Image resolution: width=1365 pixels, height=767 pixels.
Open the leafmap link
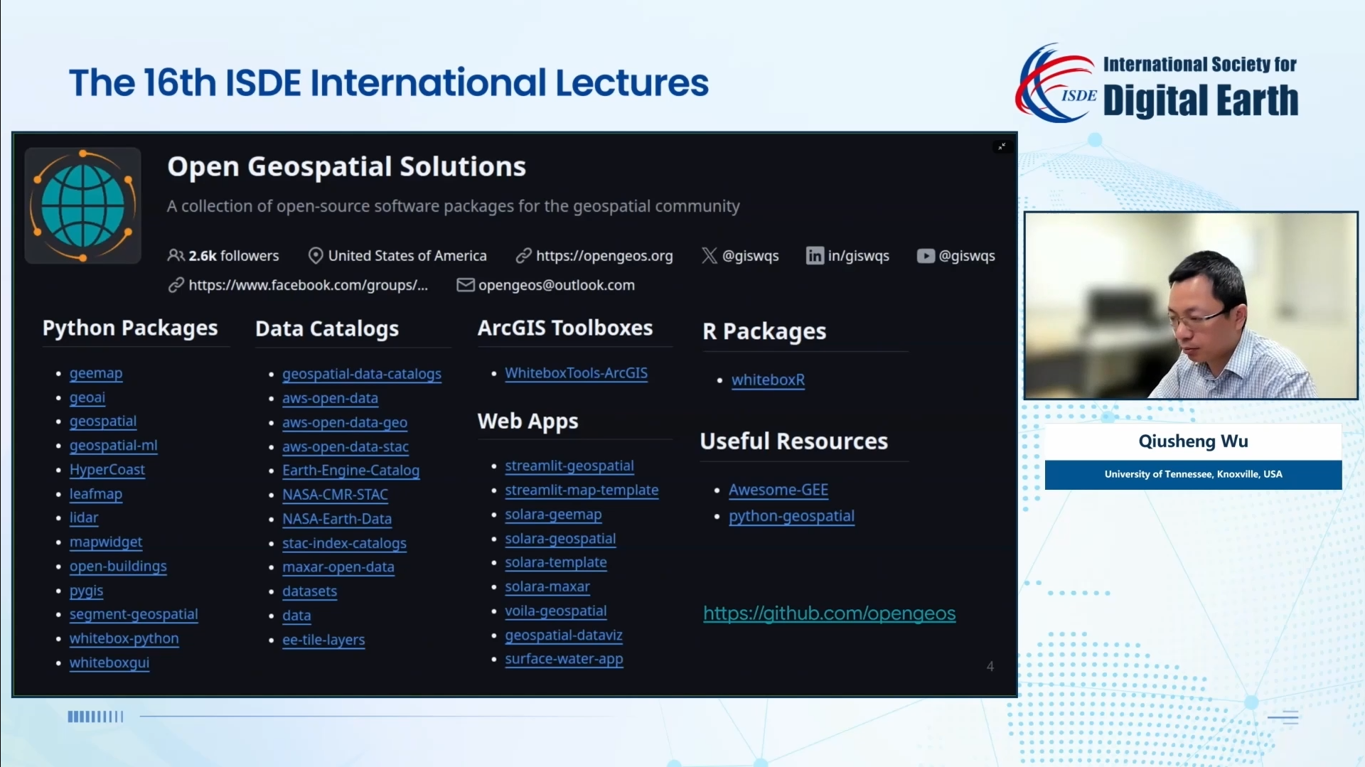click(x=96, y=494)
